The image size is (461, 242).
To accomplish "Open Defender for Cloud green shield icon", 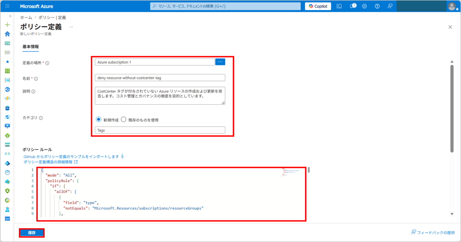I will [7, 191].
